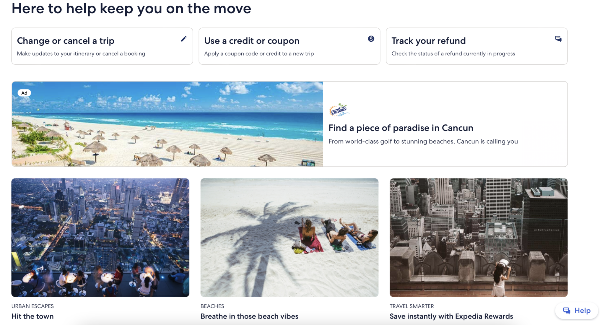Image resolution: width=605 pixels, height=325 pixels.
Task: Open the Change or cancel a trip card
Action: click(x=102, y=46)
